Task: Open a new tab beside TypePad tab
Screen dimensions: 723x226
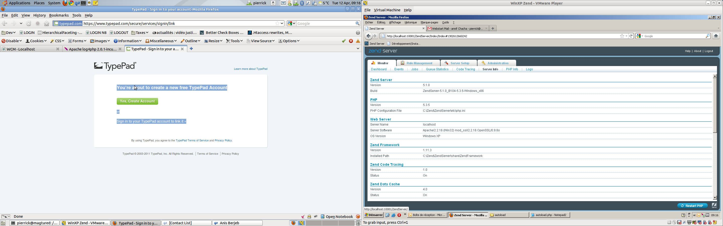Action: coord(191,48)
